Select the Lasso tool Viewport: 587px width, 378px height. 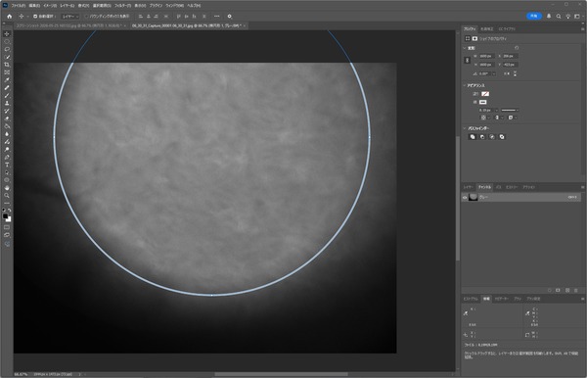coord(7,49)
